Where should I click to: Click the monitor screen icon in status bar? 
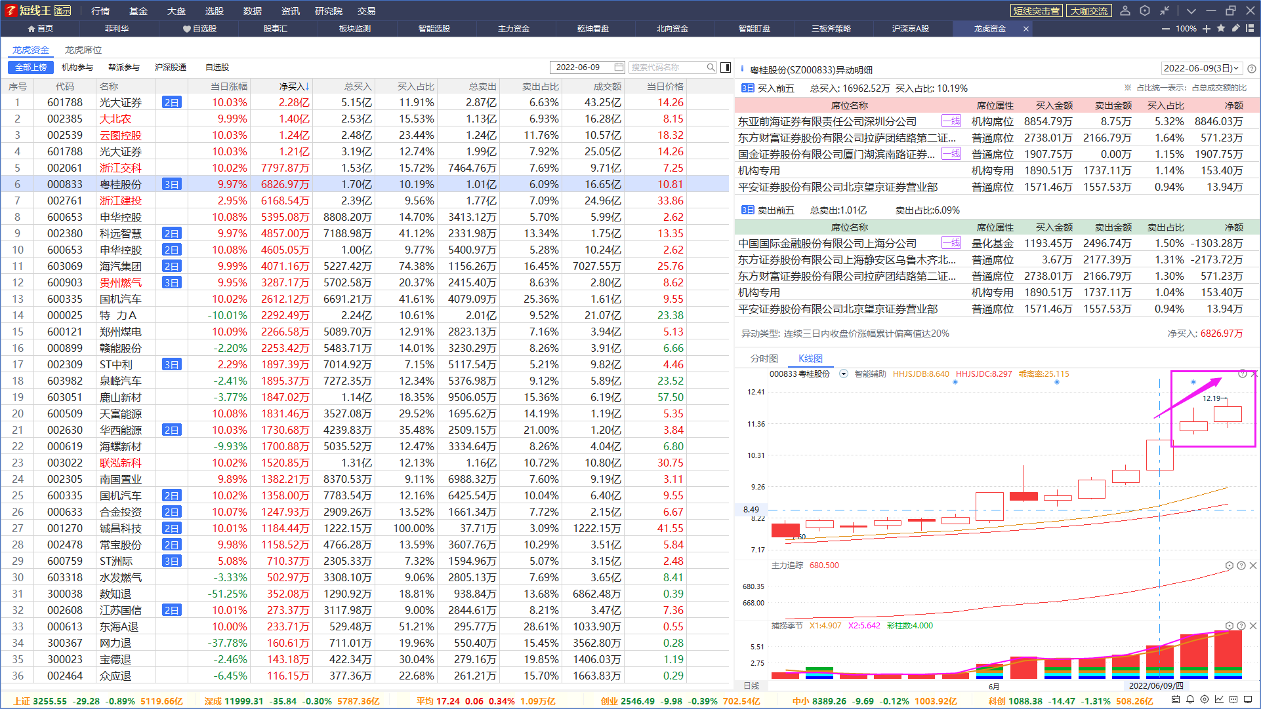pos(1249,700)
